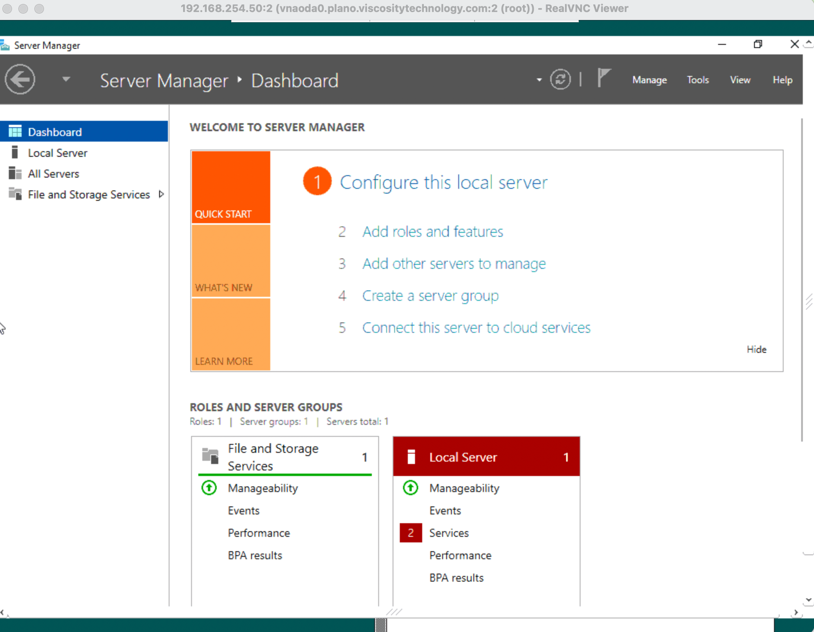814x632 pixels.
Task: Click the back navigation arrow button
Action: 20,80
